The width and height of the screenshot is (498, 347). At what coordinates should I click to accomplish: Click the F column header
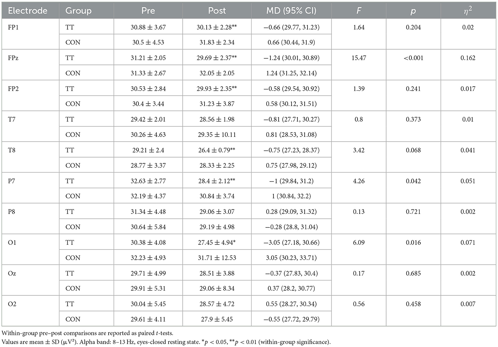359,11
